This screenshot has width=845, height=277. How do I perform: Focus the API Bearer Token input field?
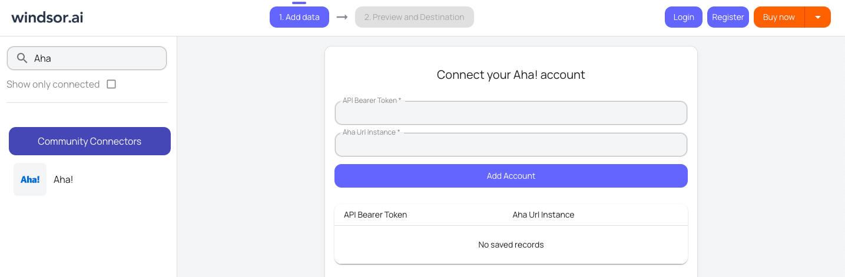click(x=511, y=114)
